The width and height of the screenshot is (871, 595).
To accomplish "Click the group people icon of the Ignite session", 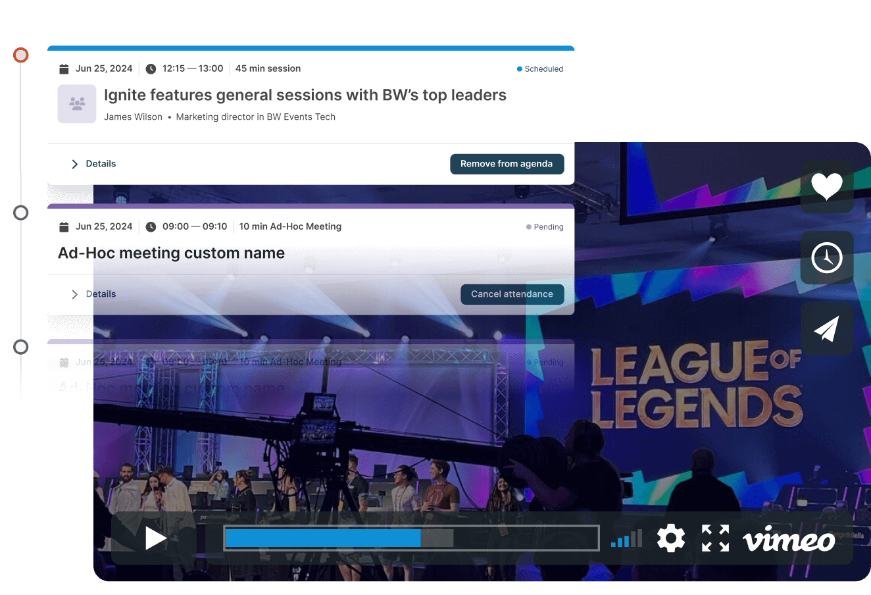I will (77, 104).
